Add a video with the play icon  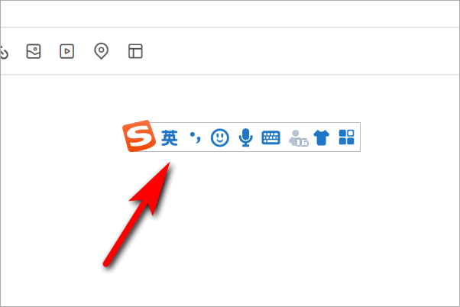tap(67, 51)
